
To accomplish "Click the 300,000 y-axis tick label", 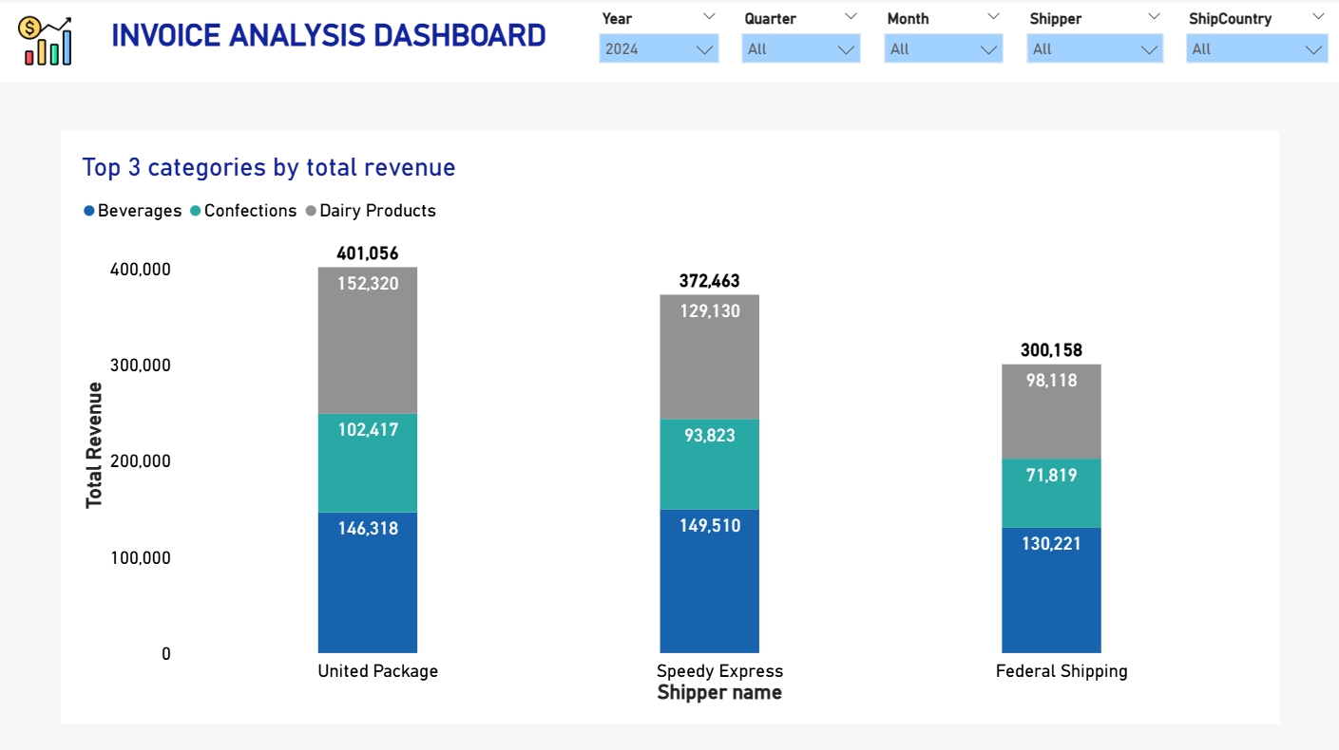I will click(x=141, y=366).
